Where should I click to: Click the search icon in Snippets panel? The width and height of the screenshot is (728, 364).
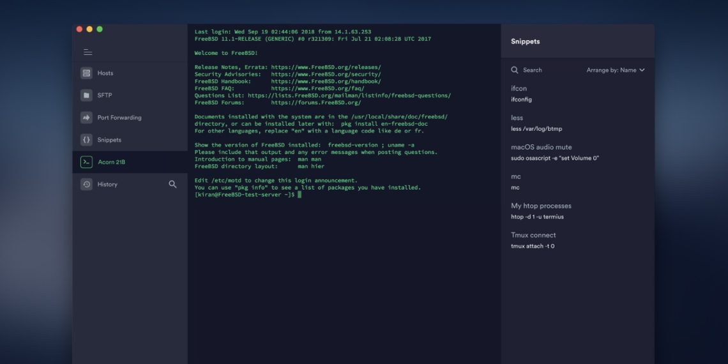tap(515, 70)
